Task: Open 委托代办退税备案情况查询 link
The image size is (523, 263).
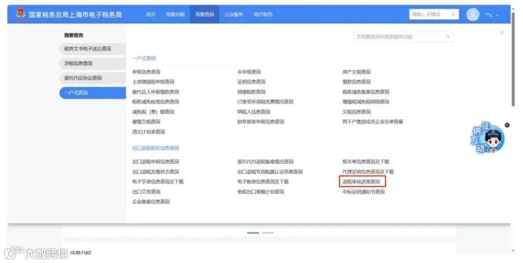Action: click(x=265, y=162)
